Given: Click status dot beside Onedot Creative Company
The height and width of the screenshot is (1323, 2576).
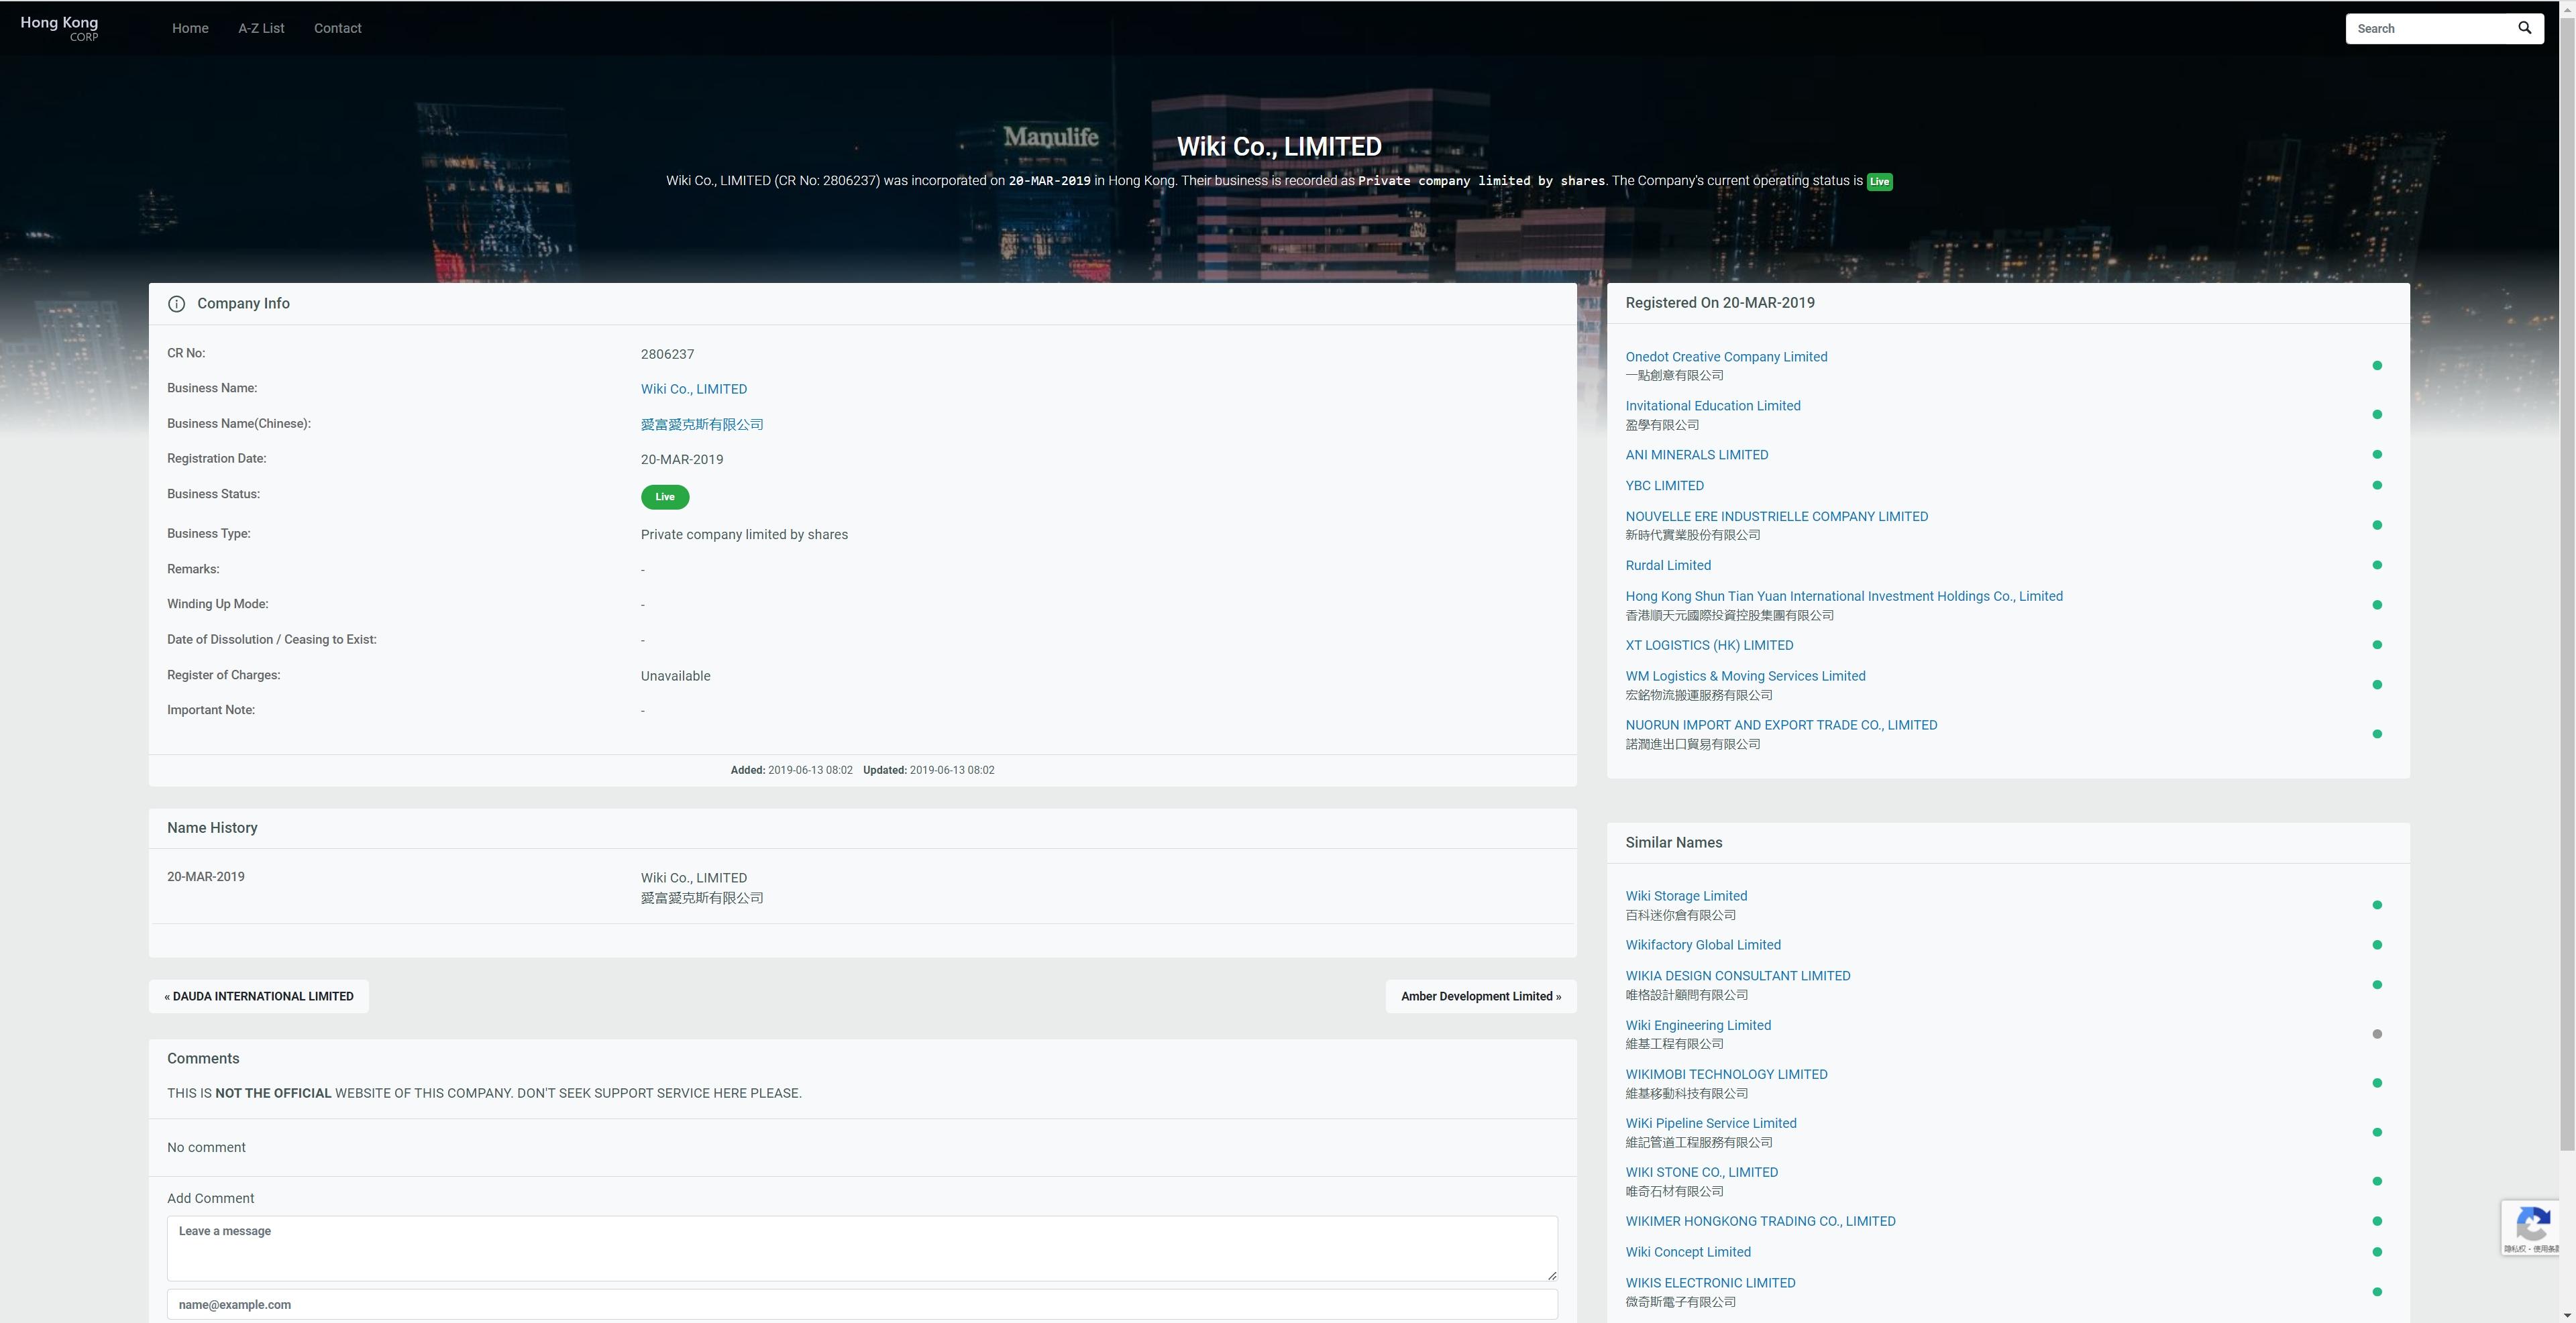Looking at the screenshot, I should (2377, 365).
